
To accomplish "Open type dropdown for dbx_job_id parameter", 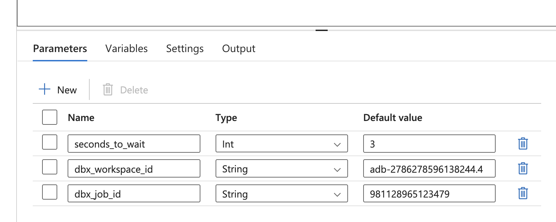I will coord(281,194).
